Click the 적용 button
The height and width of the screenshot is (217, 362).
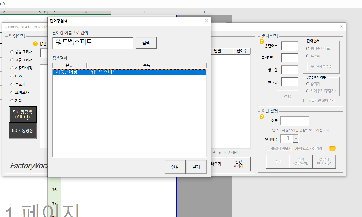point(287,97)
